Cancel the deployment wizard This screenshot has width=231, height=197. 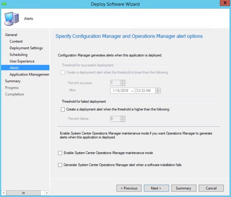211,188
